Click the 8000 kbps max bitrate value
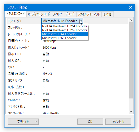Screen dimensions: 139x132 49,48
